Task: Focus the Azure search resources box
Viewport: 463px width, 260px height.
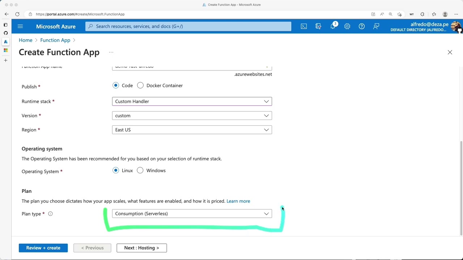Action: coord(188,26)
